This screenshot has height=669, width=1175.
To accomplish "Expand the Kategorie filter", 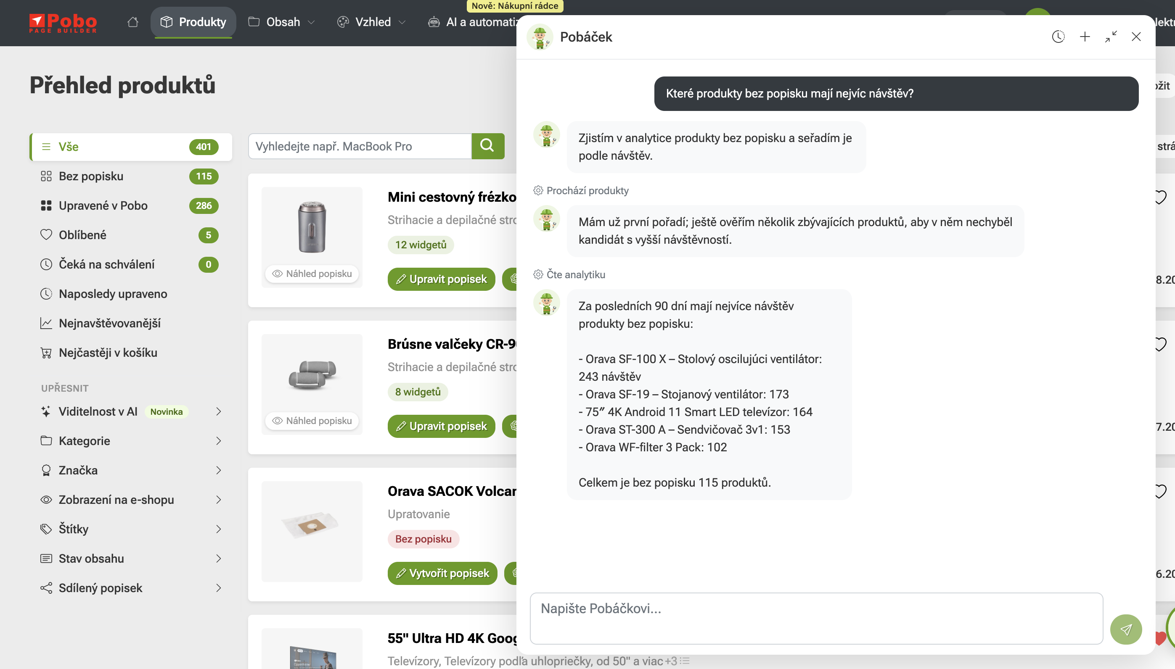I will 130,441.
